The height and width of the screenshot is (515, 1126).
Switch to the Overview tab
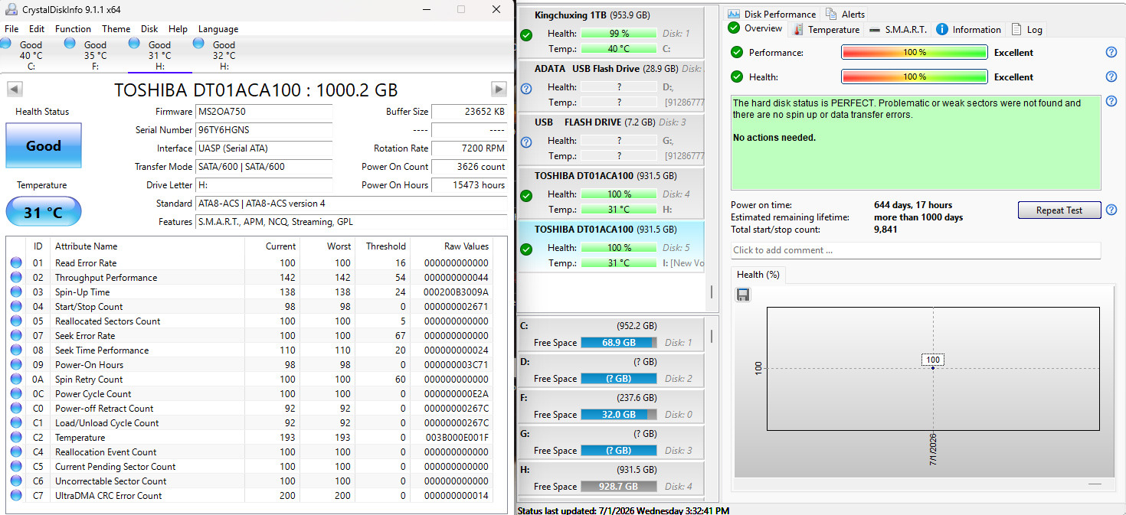(x=755, y=29)
